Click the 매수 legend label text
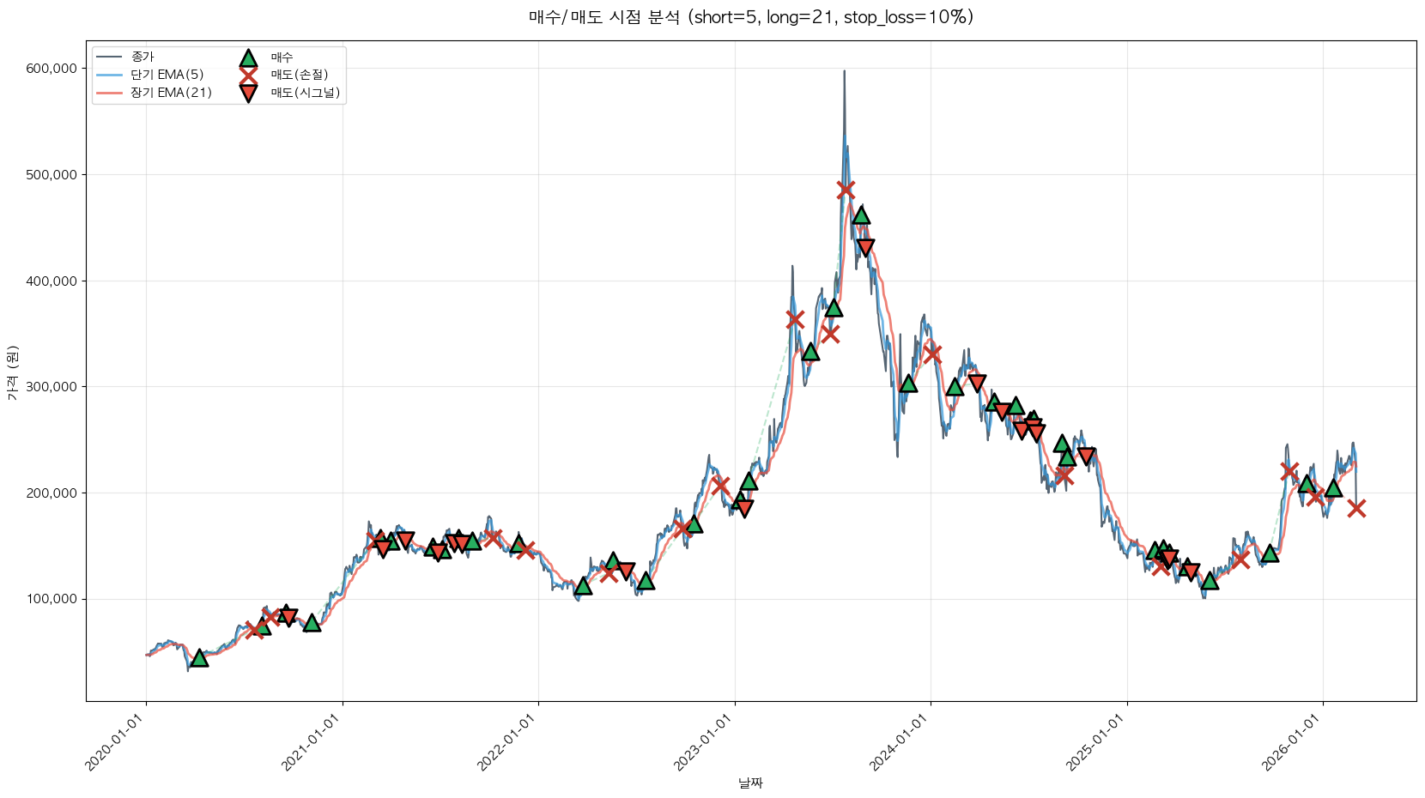Screen dimensions: 1425x798 [x=282, y=57]
